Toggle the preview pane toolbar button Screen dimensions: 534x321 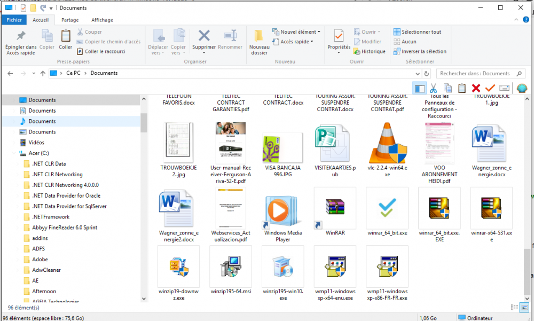click(420, 88)
